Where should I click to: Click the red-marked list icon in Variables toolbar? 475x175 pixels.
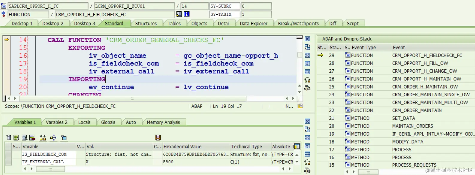(x=32, y=138)
